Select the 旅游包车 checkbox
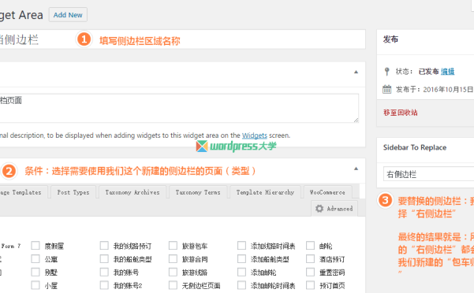 coord(173,246)
